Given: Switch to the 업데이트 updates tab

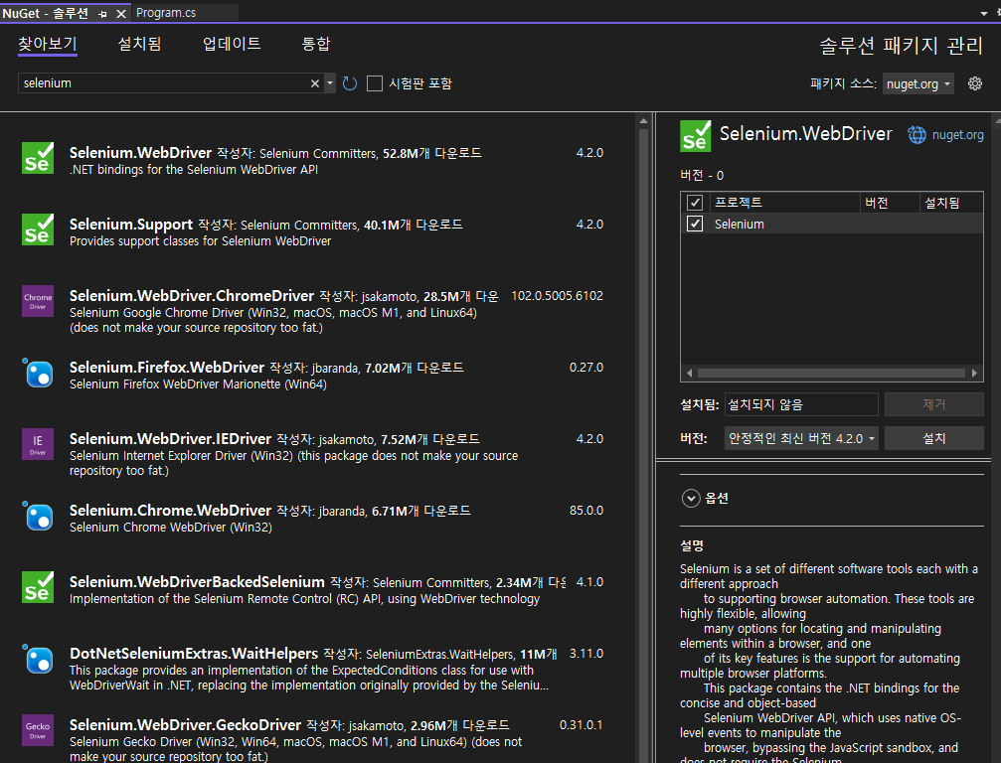Looking at the screenshot, I should pyautogui.click(x=232, y=44).
